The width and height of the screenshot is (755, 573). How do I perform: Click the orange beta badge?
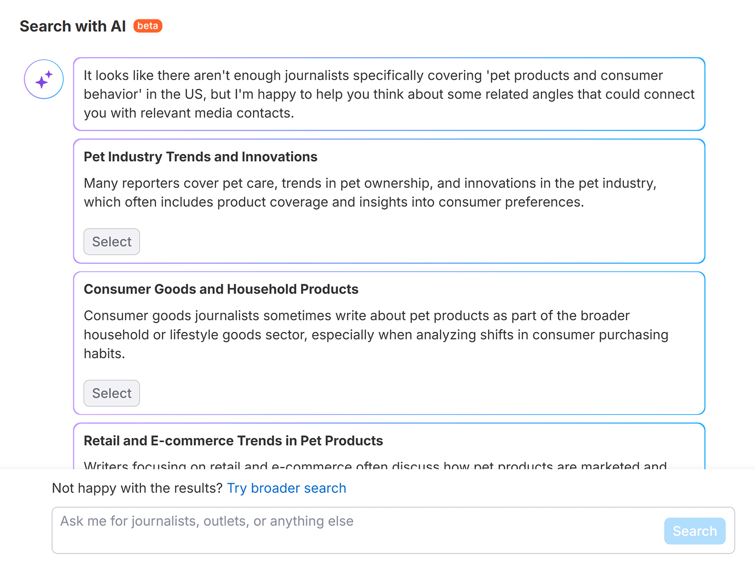point(148,26)
